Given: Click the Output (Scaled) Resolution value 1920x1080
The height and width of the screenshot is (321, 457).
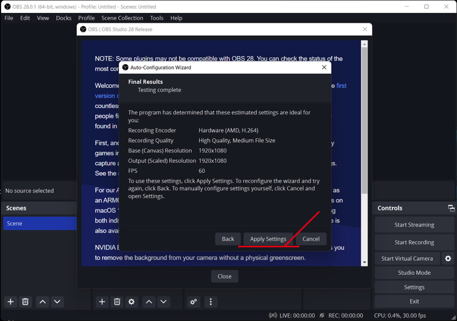Looking at the screenshot, I should pos(213,160).
